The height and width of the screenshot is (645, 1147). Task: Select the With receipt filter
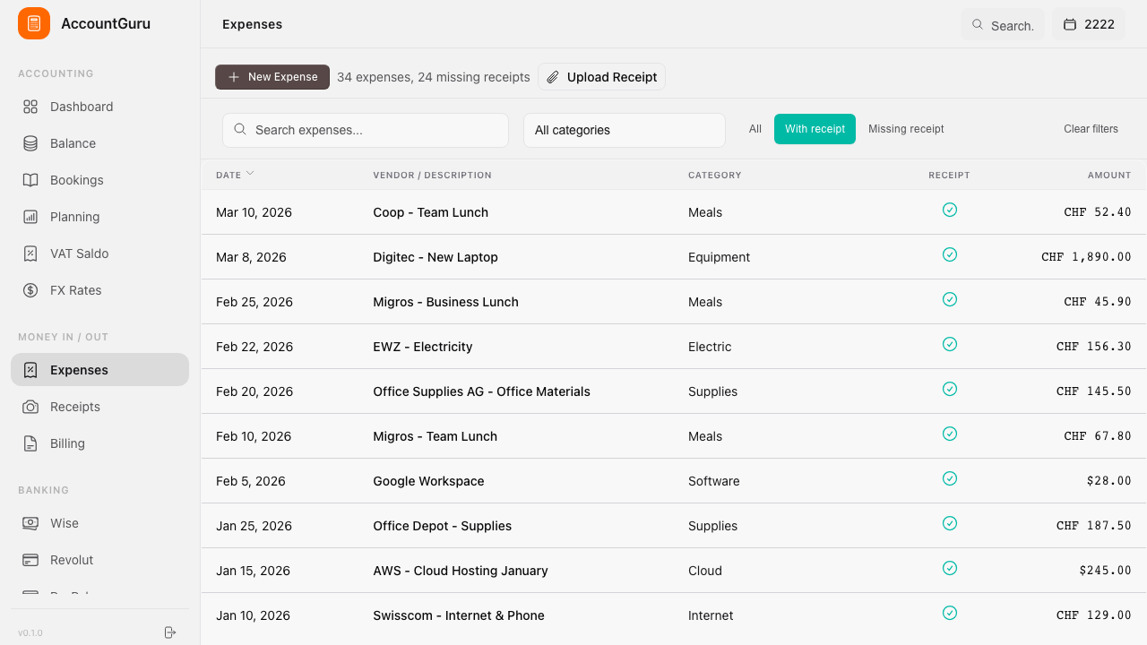pyautogui.click(x=815, y=129)
